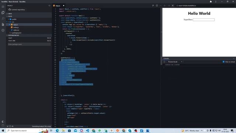236x133 pixels.
Task: Open the hamburger menu in the sidebar
Action: click(3, 7)
